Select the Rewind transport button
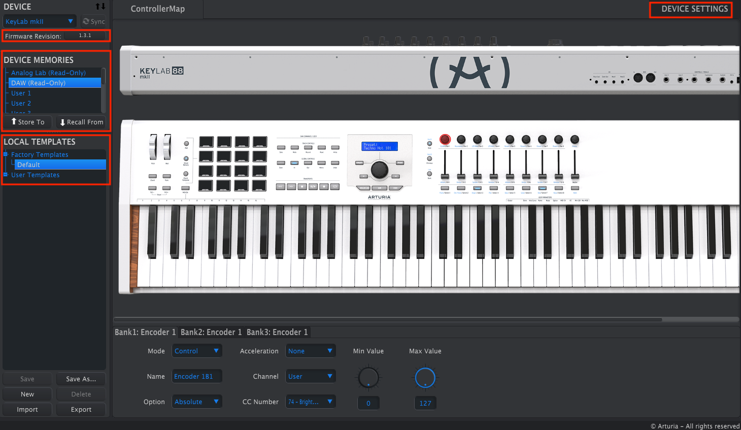 281,186
